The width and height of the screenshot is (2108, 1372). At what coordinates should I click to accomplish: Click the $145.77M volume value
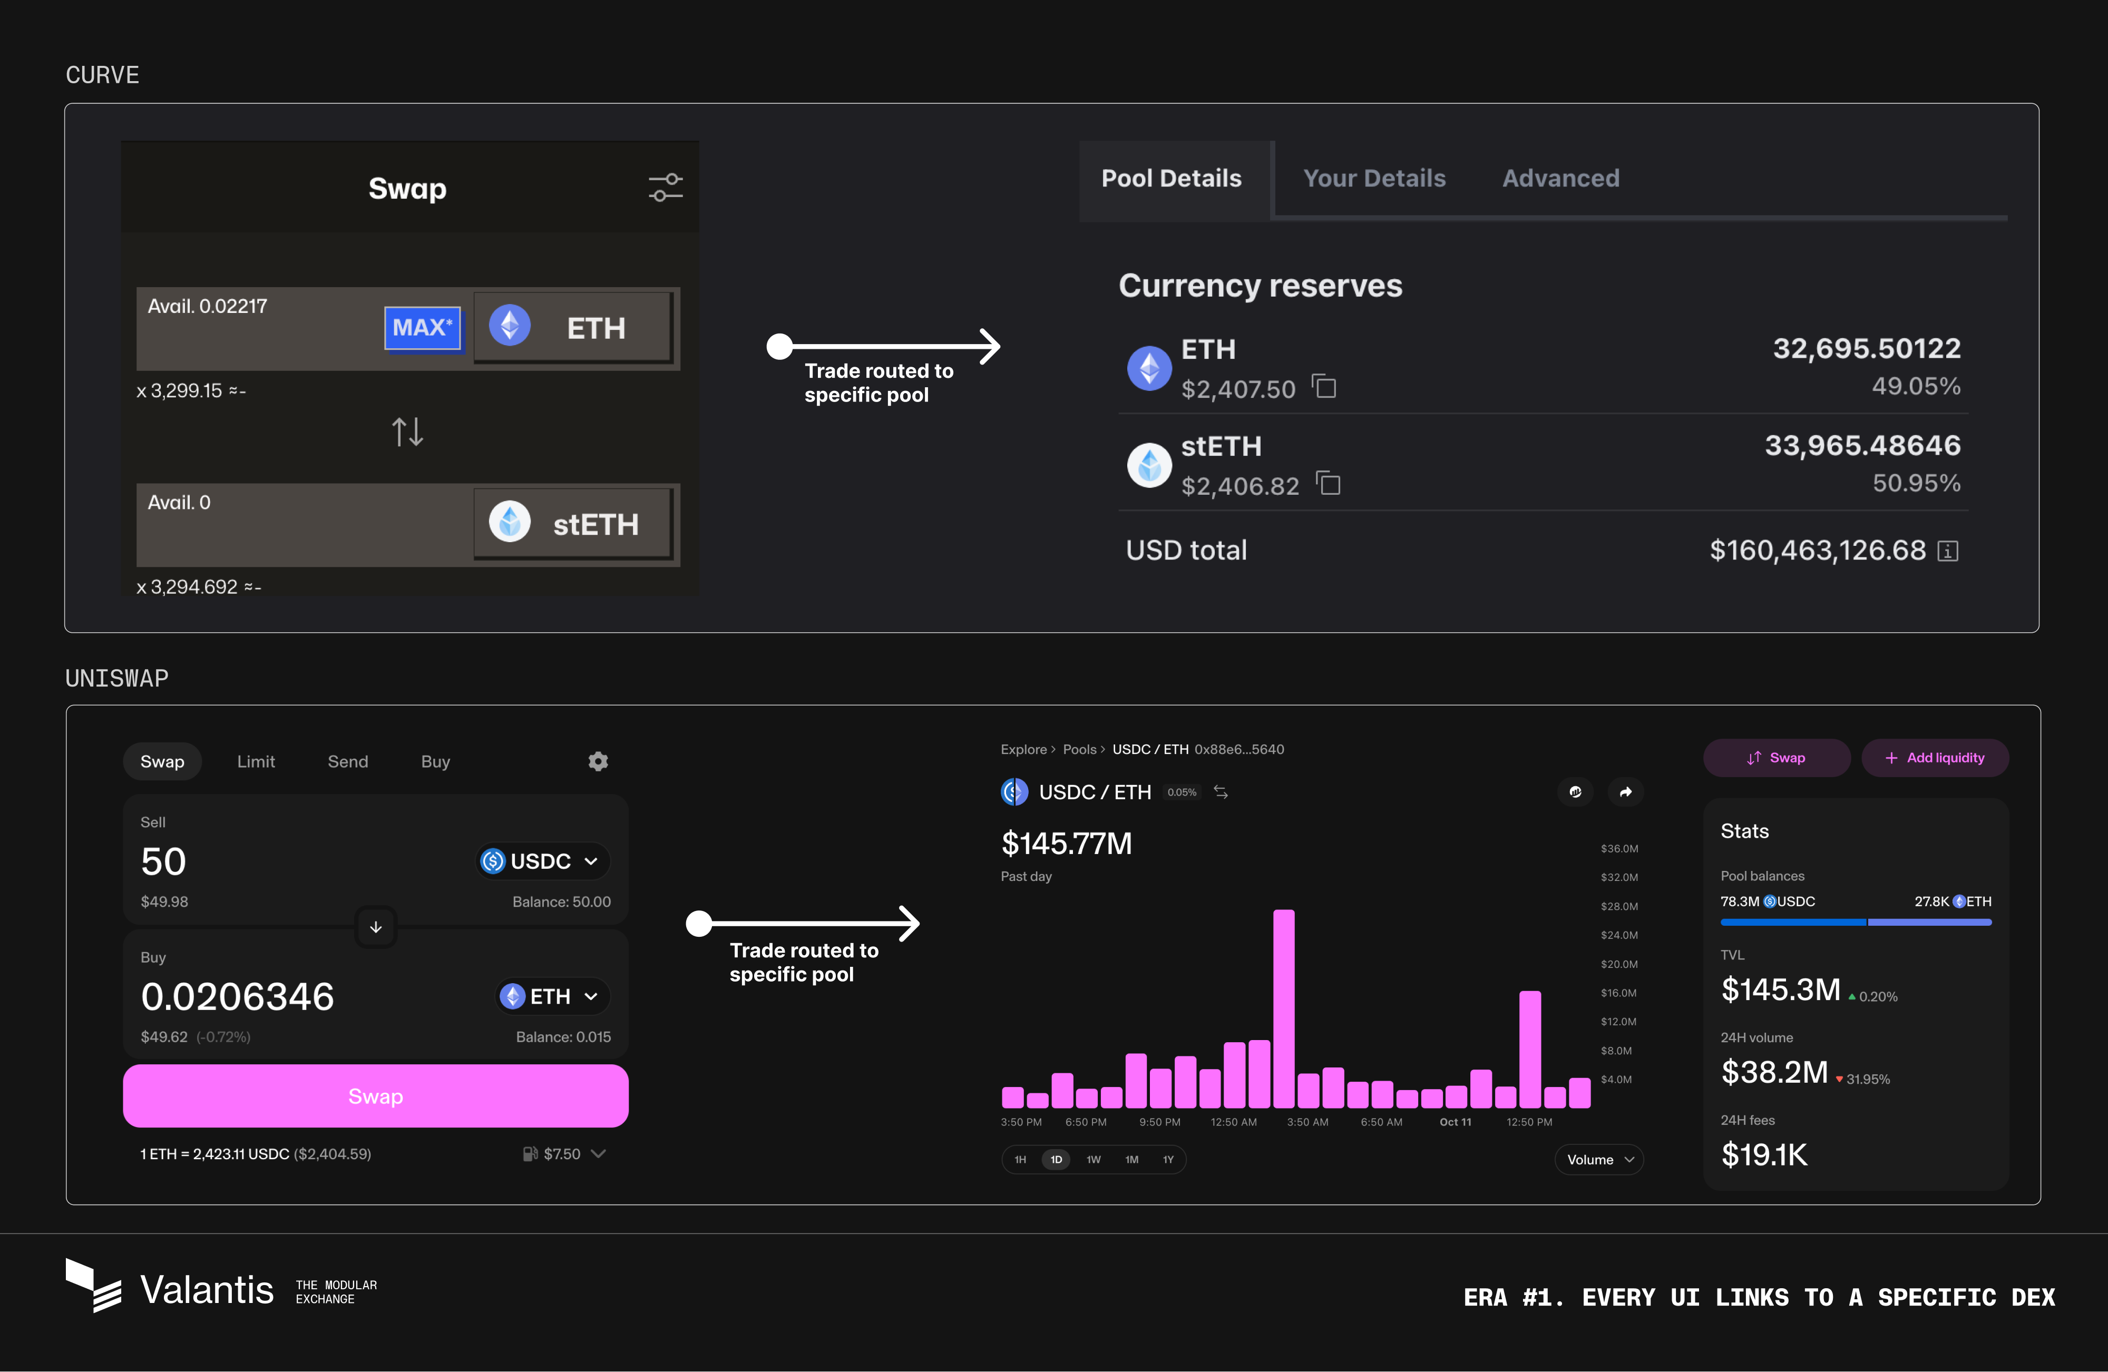(1066, 843)
